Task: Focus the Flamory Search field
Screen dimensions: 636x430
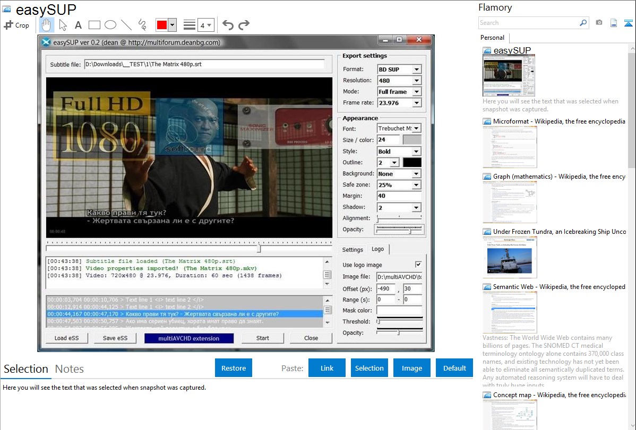Action: (x=529, y=23)
